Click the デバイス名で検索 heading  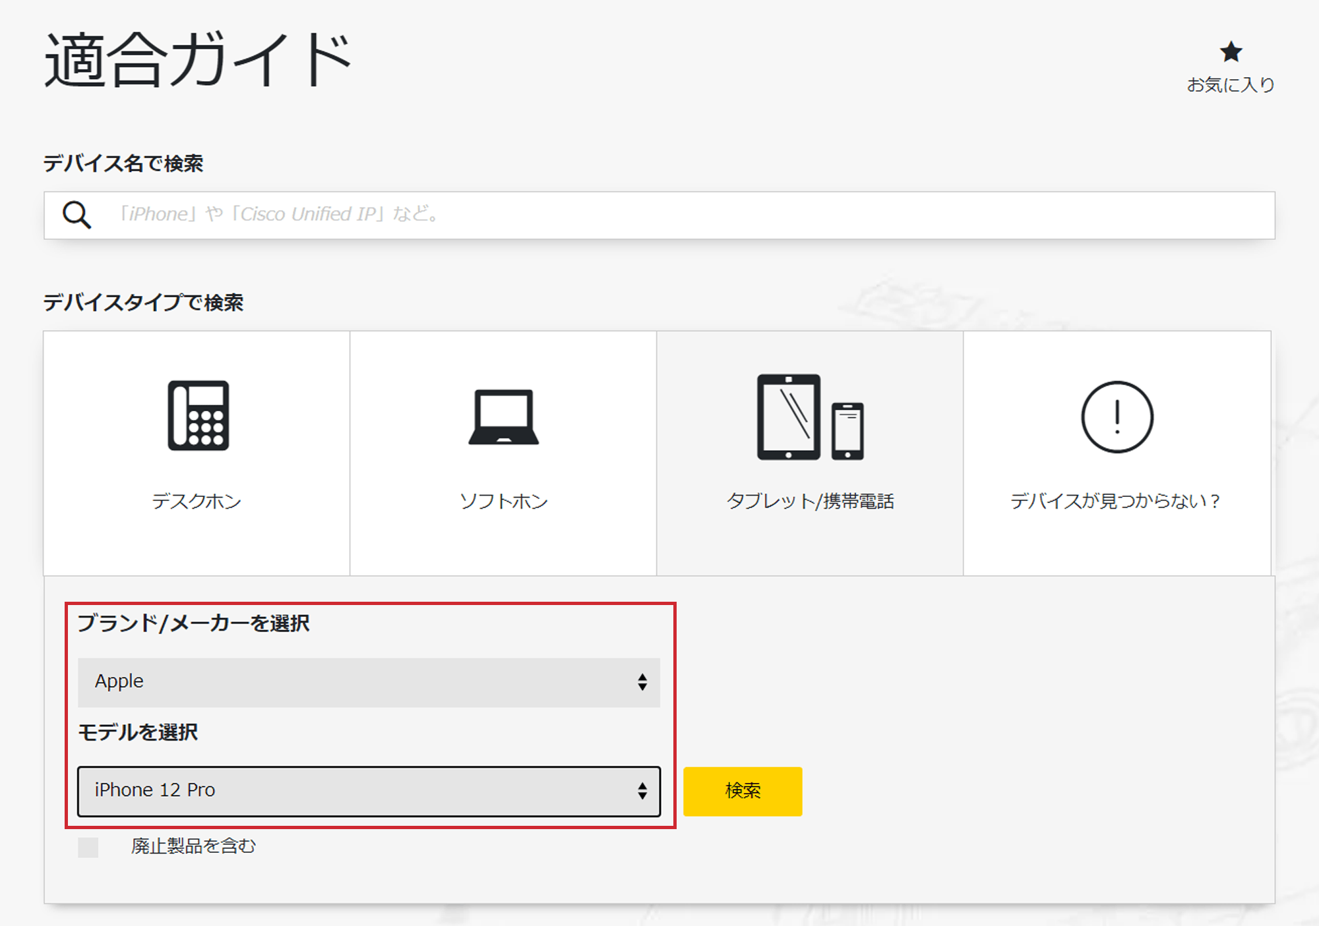coord(123,163)
